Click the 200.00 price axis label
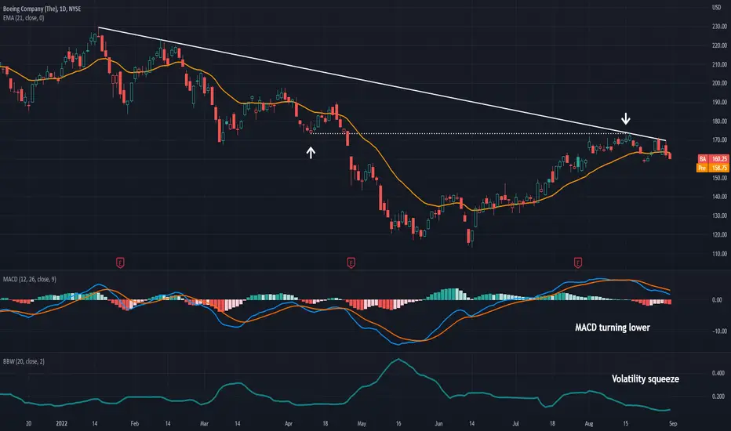The width and height of the screenshot is (731, 431). pyautogui.click(x=719, y=83)
